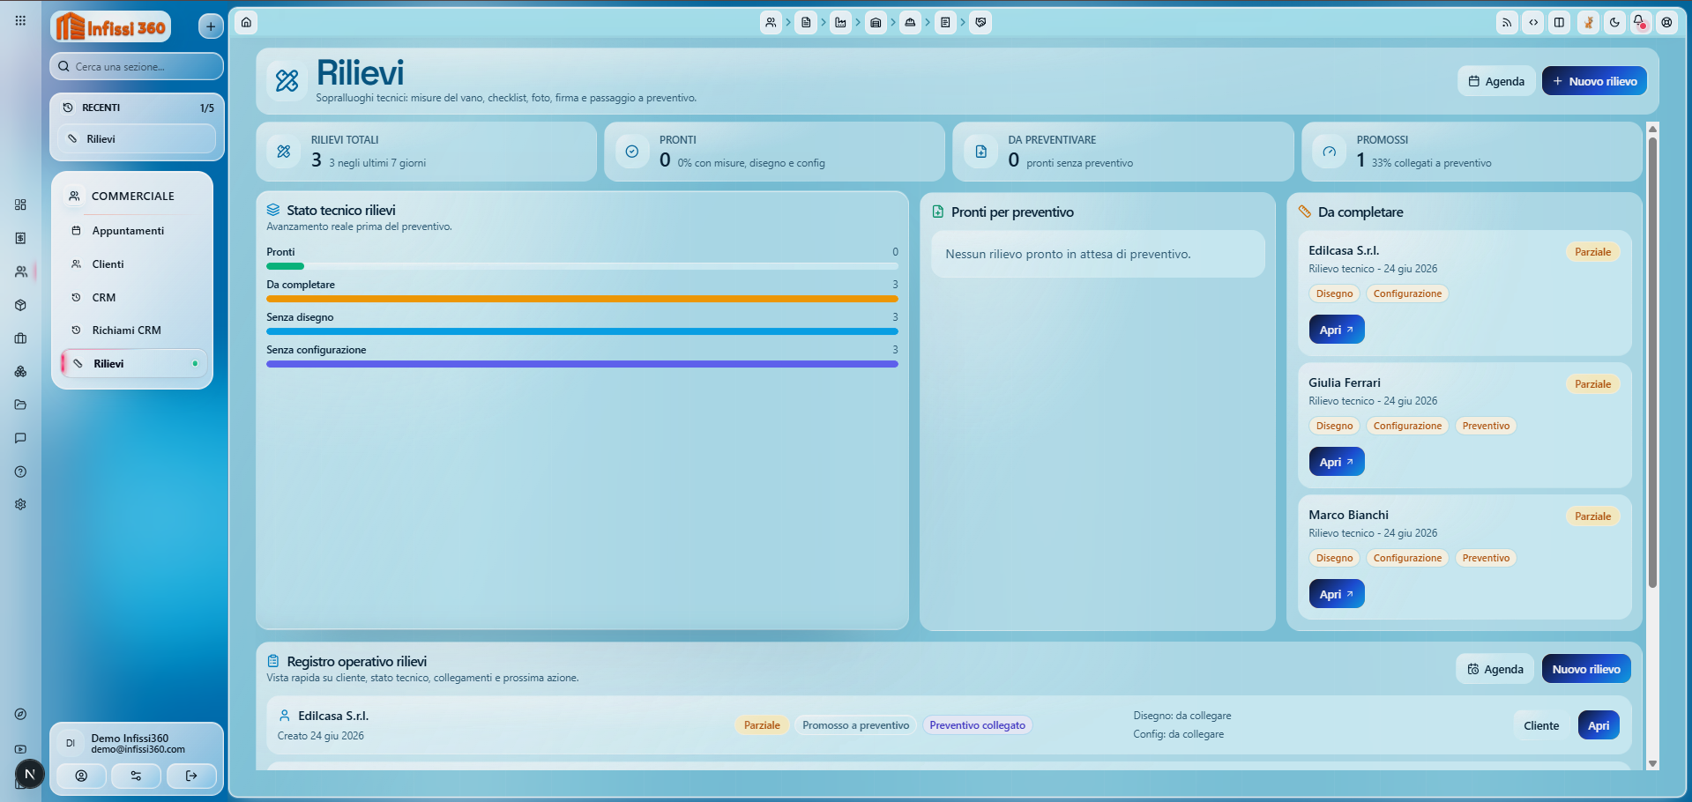
Task: Open preferences sliders icon button
Action: 136,776
